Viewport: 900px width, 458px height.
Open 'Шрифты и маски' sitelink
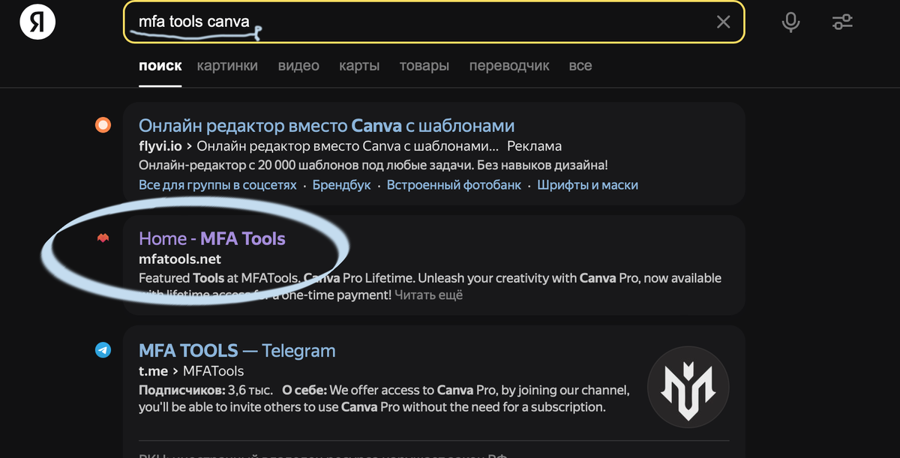pyautogui.click(x=587, y=184)
